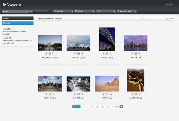
Task: Select the pyramids thumbnail
Action: coord(107,83)
